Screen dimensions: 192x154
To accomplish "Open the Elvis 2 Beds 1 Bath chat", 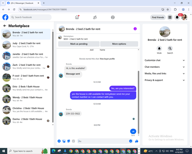I will click(x=26, y=88).
